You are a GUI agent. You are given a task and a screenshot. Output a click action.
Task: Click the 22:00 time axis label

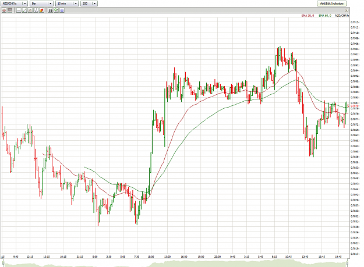tap(217, 257)
